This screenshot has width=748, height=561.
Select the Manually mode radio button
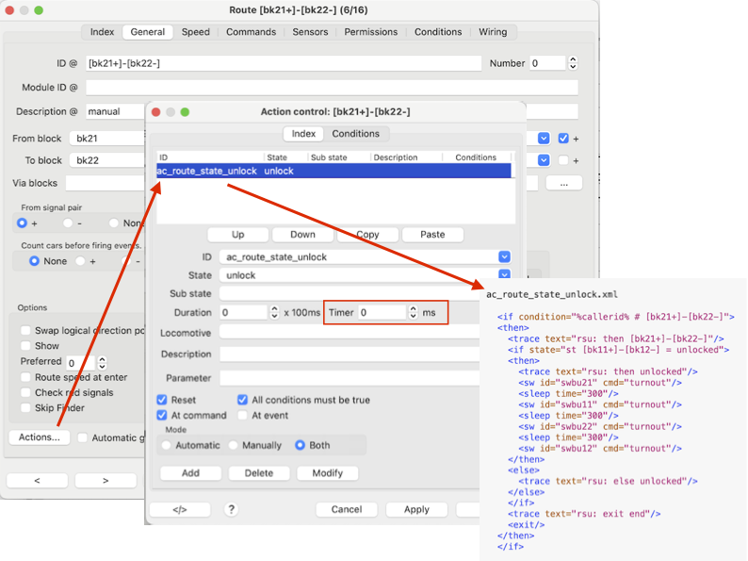[x=234, y=445]
